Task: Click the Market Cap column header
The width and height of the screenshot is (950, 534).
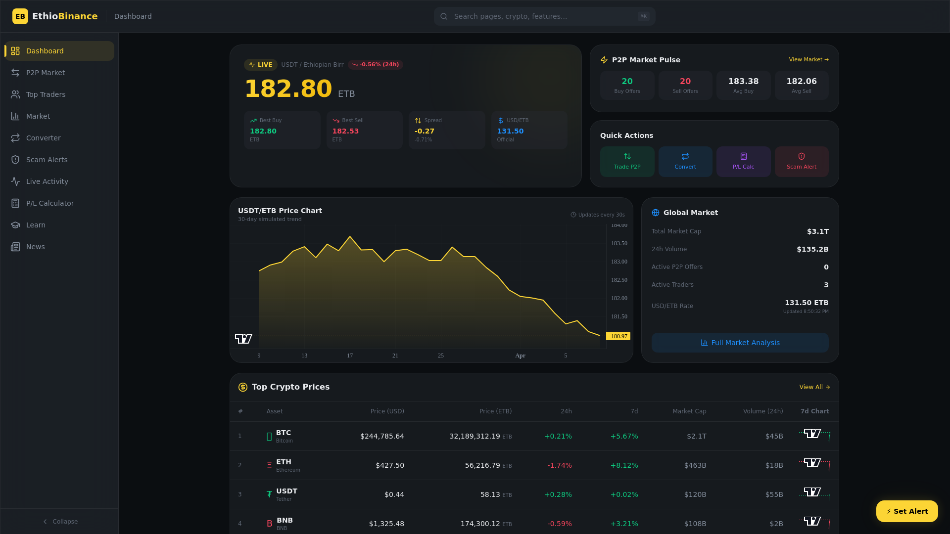Action: coord(689,411)
